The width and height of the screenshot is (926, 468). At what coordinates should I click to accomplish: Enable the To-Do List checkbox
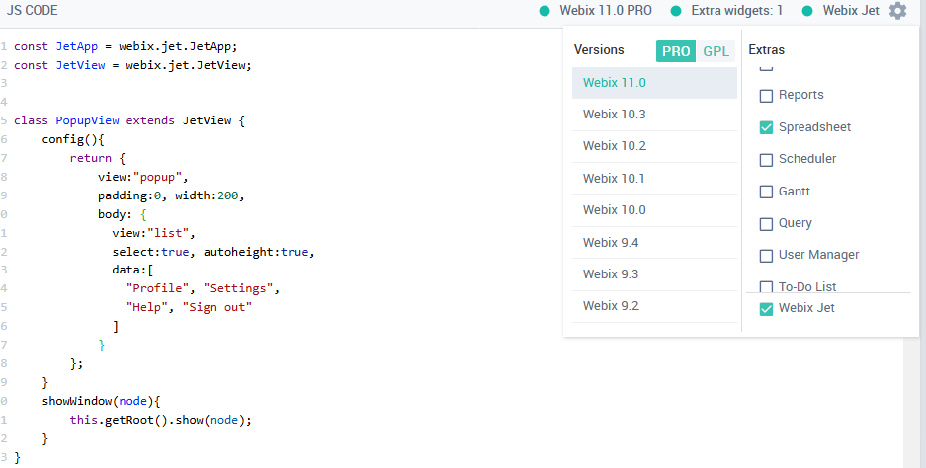[766, 286]
